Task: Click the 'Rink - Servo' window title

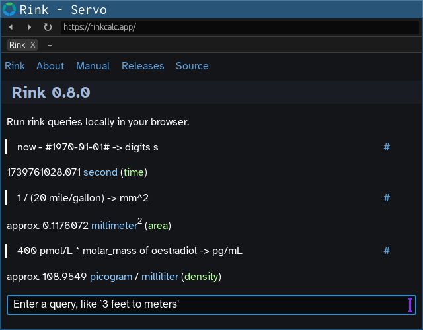Action: coord(63,10)
